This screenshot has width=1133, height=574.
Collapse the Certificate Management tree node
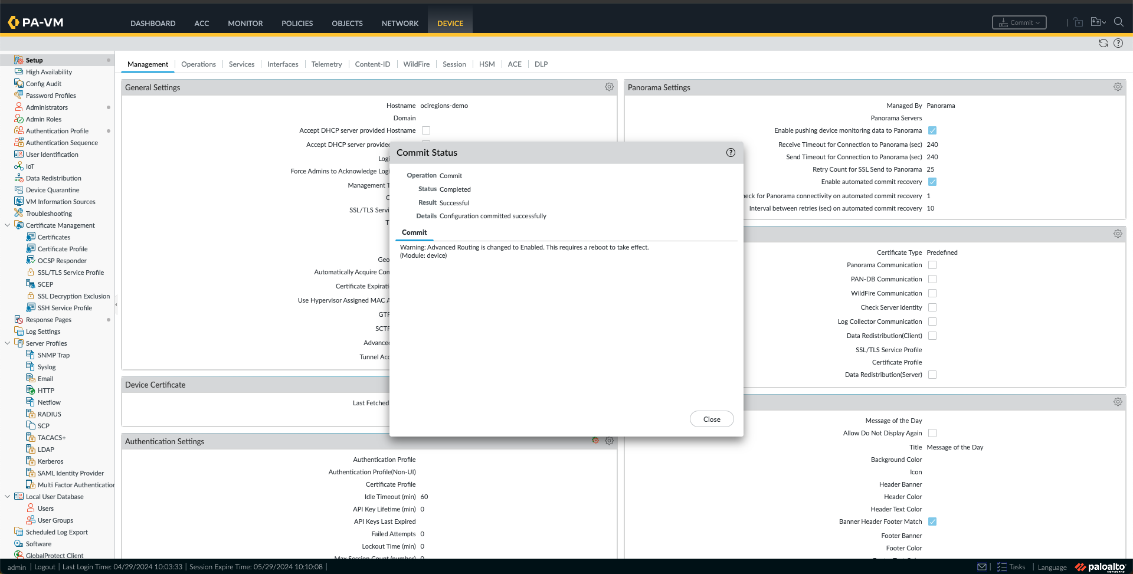tap(7, 225)
